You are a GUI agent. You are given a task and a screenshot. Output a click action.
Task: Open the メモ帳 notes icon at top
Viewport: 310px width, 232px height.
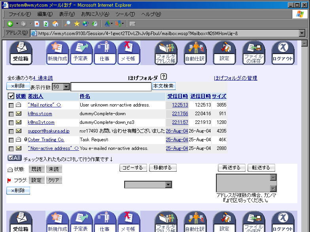click(x=129, y=53)
